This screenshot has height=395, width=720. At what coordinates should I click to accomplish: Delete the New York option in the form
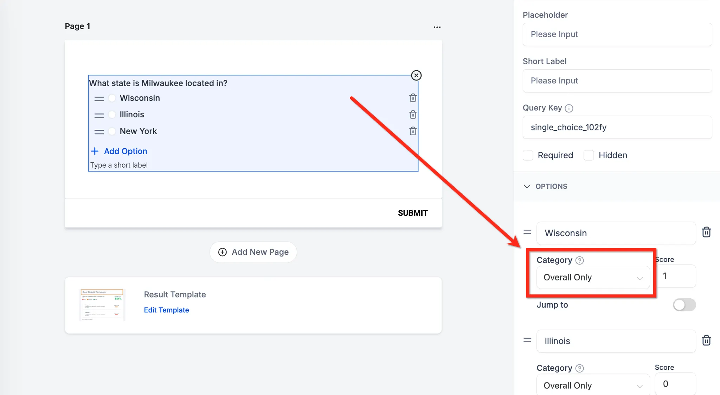413,131
